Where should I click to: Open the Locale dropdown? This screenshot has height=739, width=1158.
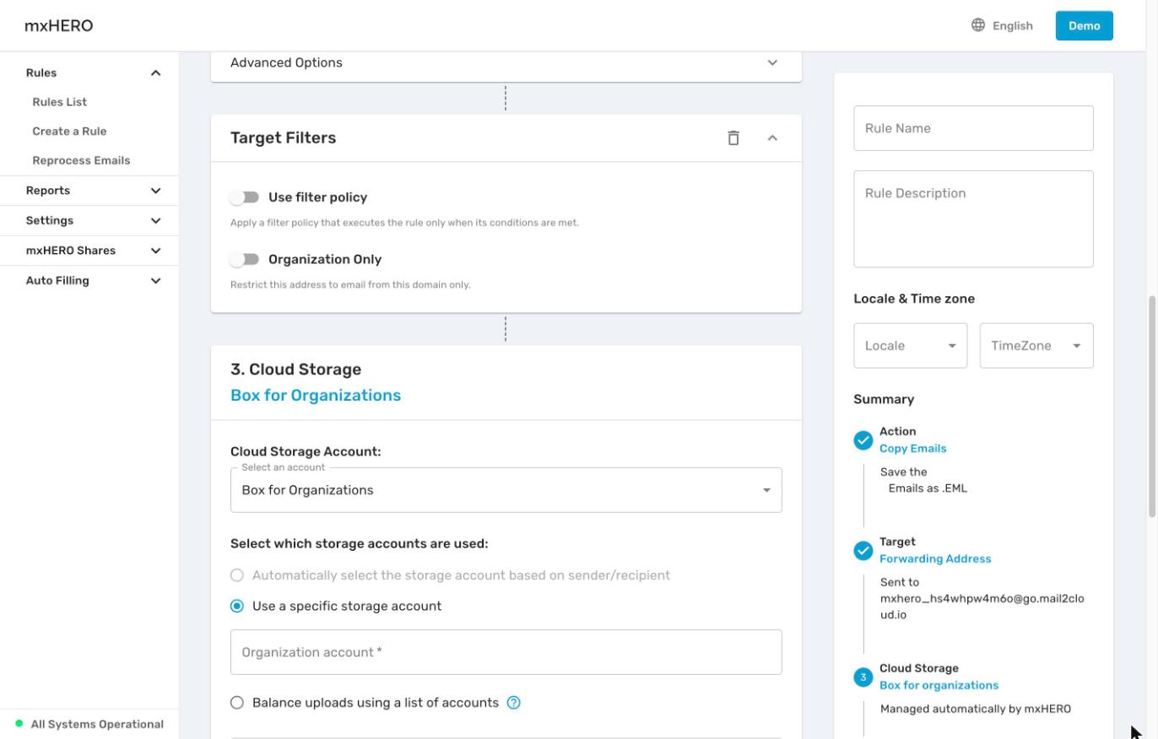[910, 346]
